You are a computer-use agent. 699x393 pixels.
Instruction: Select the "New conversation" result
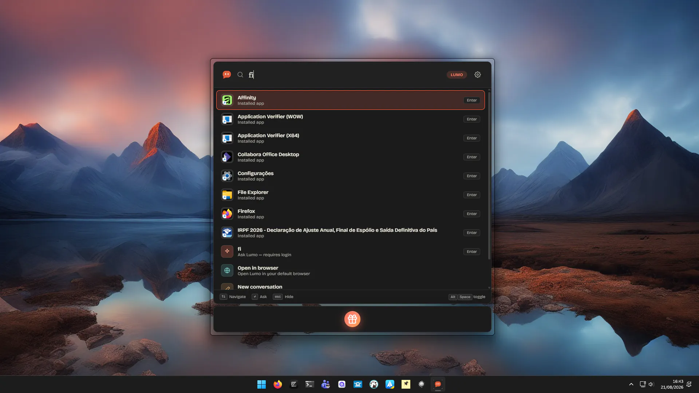point(350,287)
